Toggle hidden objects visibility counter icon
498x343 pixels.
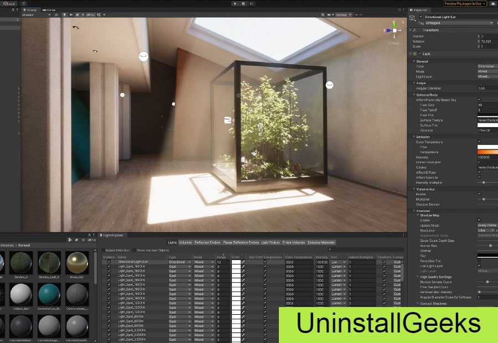(x=91, y=15)
